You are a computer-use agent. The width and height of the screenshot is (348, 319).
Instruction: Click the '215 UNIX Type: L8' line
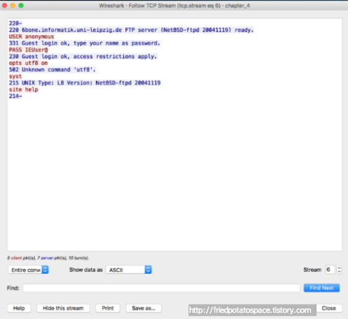click(85, 83)
